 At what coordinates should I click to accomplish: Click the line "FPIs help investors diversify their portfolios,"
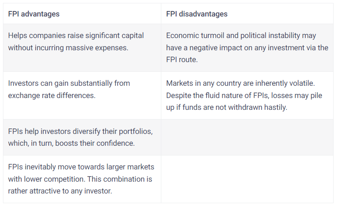tap(80, 131)
